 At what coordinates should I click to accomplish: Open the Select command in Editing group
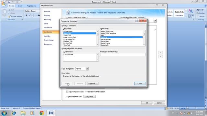click(201, 16)
